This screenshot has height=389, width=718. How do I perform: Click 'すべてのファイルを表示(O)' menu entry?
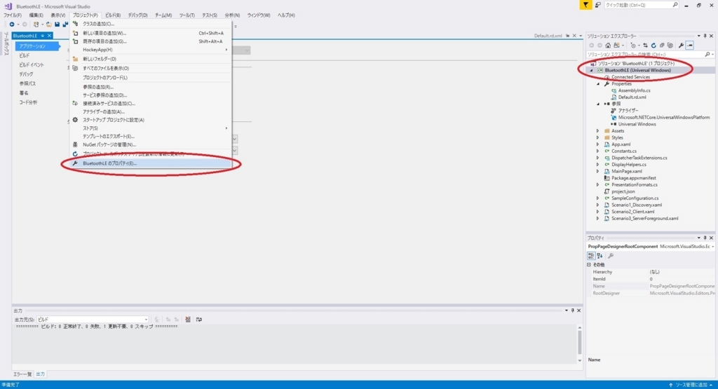click(x=151, y=68)
